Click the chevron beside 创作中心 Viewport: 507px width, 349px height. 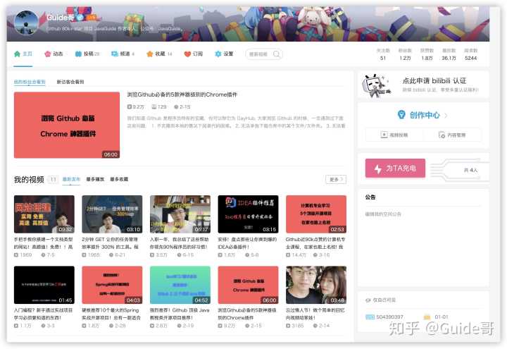point(446,115)
